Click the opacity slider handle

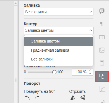coord(54,72)
